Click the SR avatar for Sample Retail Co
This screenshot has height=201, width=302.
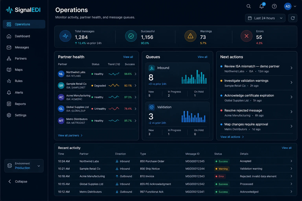click(x=61, y=85)
